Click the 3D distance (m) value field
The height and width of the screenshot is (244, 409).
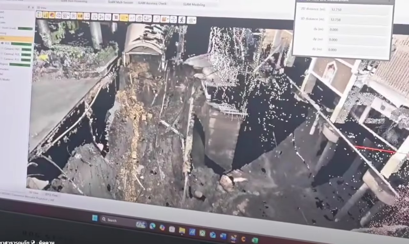358,20
